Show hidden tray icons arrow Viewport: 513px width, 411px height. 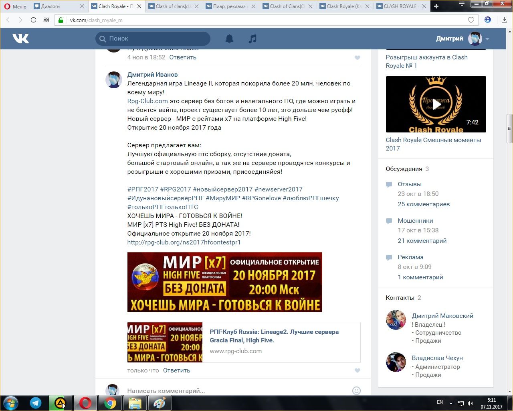click(451, 403)
